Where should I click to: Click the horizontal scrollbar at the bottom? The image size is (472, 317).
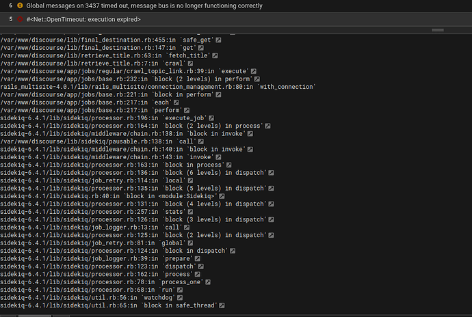coord(35,316)
